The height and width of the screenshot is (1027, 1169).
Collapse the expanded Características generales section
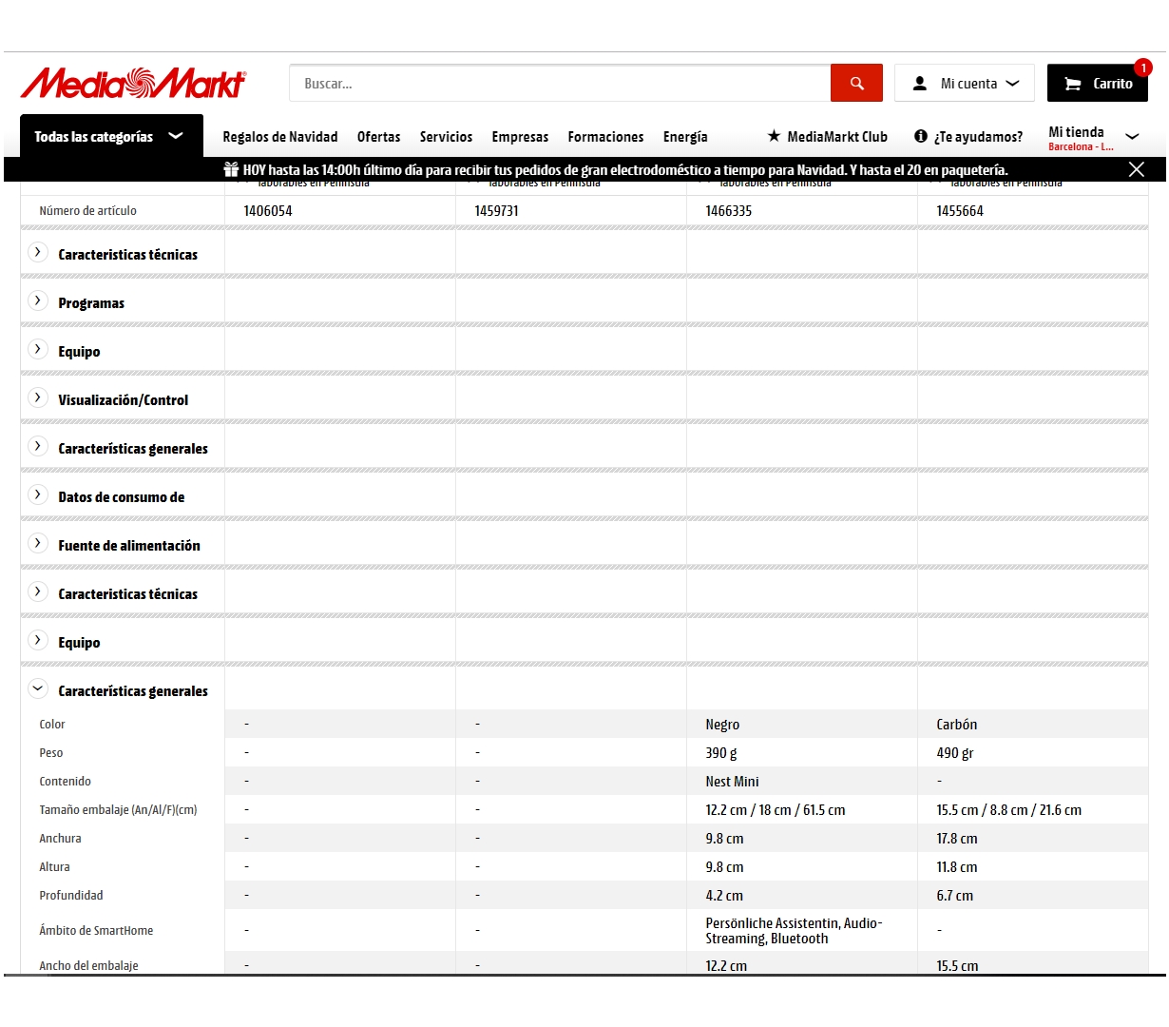pyautogui.click(x=38, y=689)
